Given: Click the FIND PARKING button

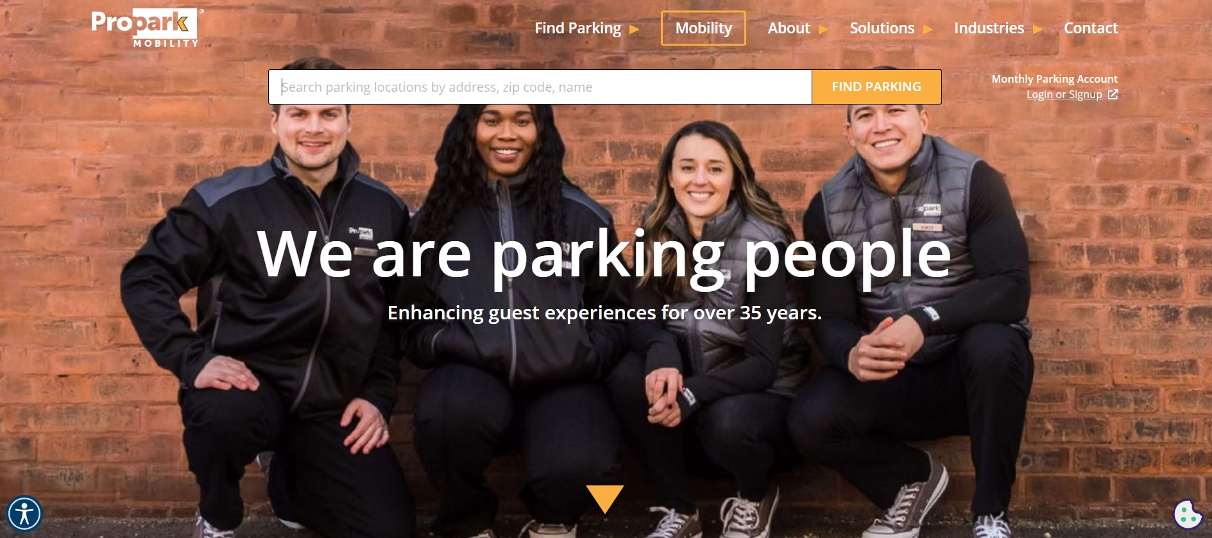Looking at the screenshot, I should pyautogui.click(x=876, y=87).
